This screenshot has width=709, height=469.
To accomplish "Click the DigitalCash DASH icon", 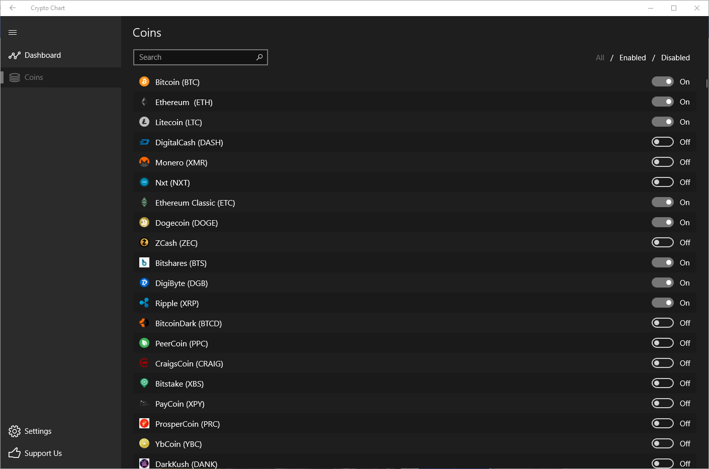I will pyautogui.click(x=144, y=142).
